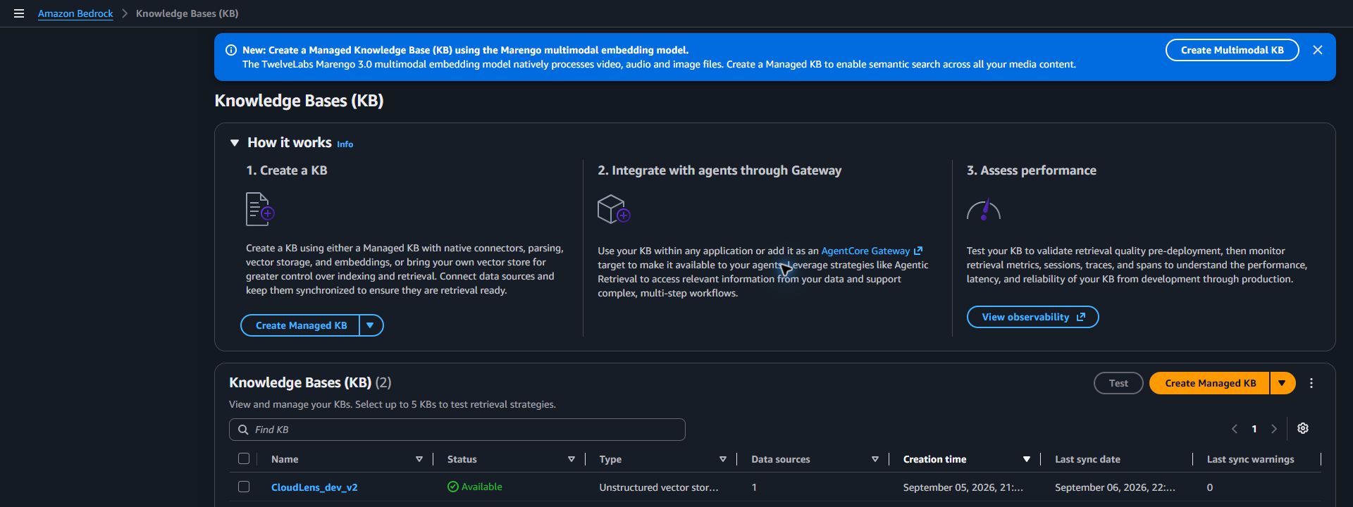
Task: Open dropdown beside orange Create Managed KB
Action: click(1282, 383)
